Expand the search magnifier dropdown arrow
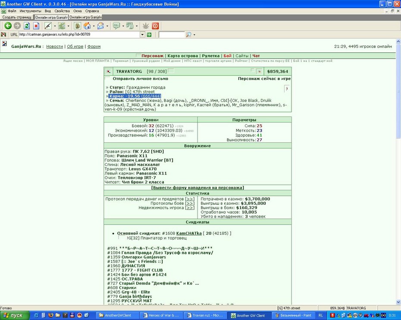401x320 pixels. (194, 35)
